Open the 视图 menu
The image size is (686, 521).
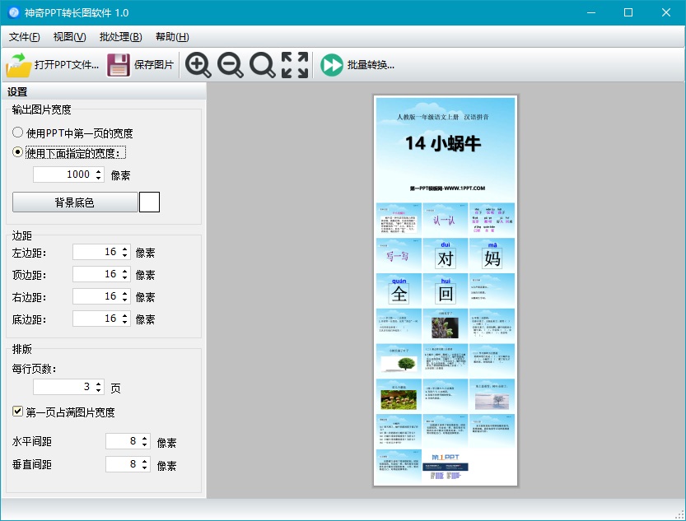point(67,37)
